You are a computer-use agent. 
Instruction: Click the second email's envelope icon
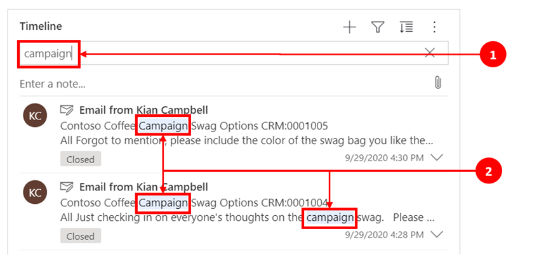pos(66,187)
